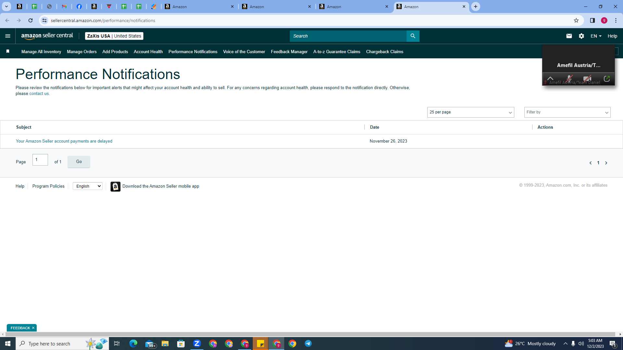Click the bookmark flag icon in the nav bar
This screenshot has width=623, height=350.
click(8, 51)
